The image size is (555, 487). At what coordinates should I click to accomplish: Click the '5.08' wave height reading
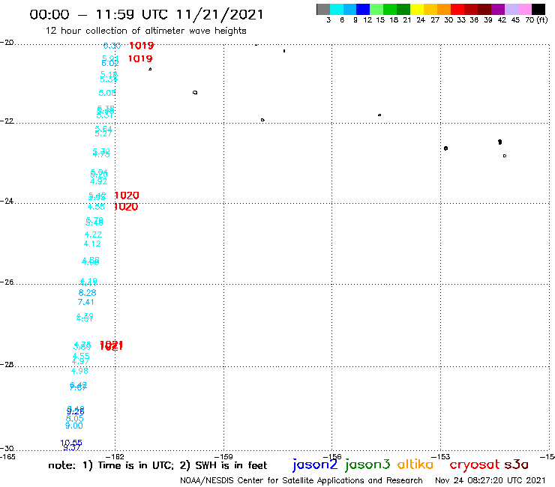click(107, 93)
